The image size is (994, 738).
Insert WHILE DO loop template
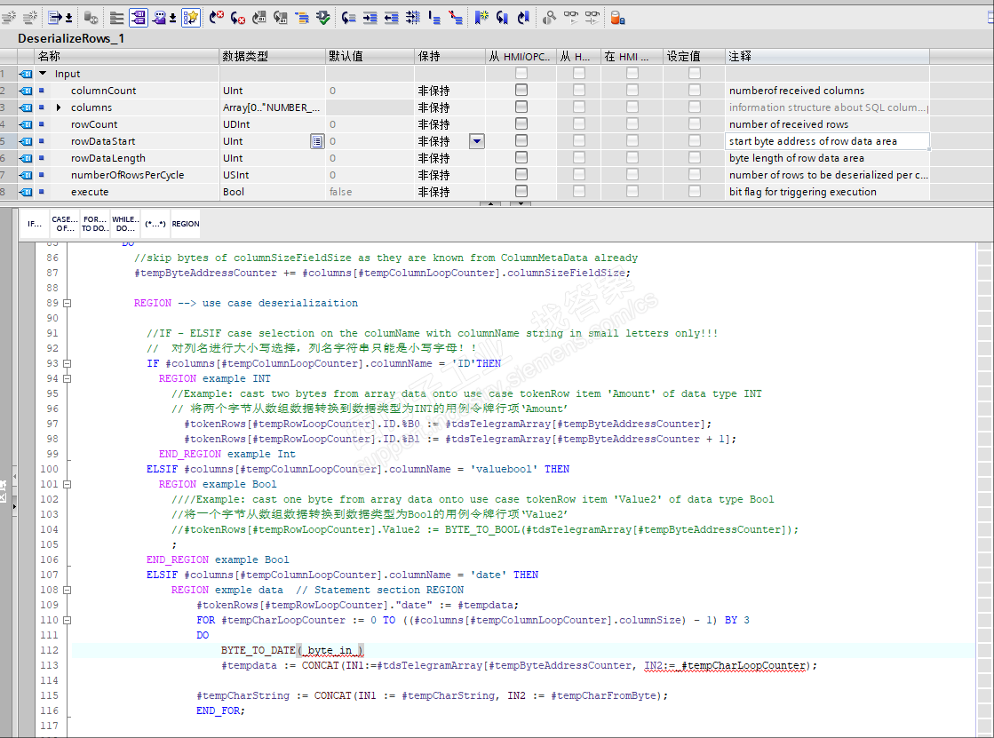(125, 225)
